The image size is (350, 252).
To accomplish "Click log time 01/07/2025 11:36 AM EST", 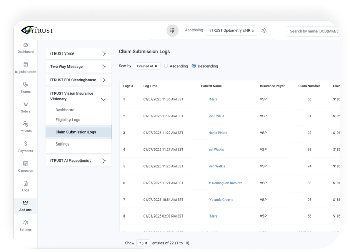I will (x=163, y=99).
